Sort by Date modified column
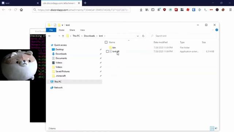The image size is (234, 132). click(161, 43)
